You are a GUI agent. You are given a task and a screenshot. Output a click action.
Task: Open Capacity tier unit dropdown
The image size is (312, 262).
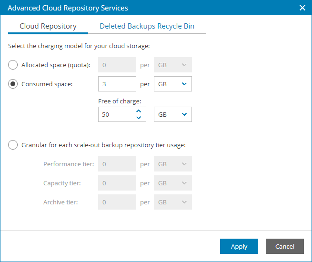point(173,183)
